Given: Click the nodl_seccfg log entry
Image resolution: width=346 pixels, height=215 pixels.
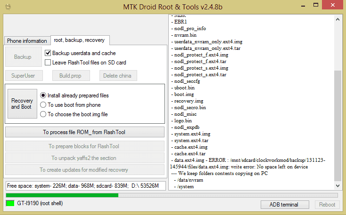Looking at the screenshot, I should [186, 81].
